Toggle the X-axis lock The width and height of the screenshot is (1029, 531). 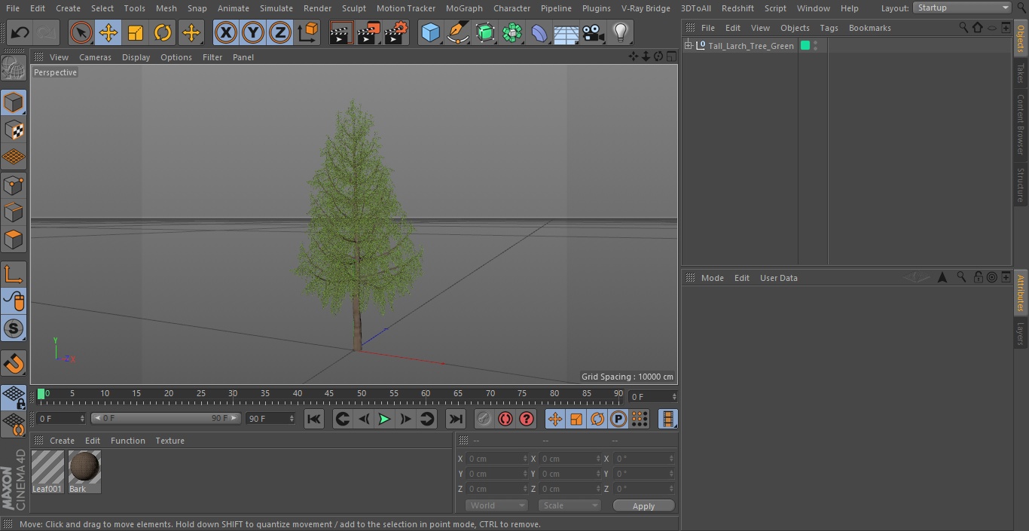click(225, 32)
